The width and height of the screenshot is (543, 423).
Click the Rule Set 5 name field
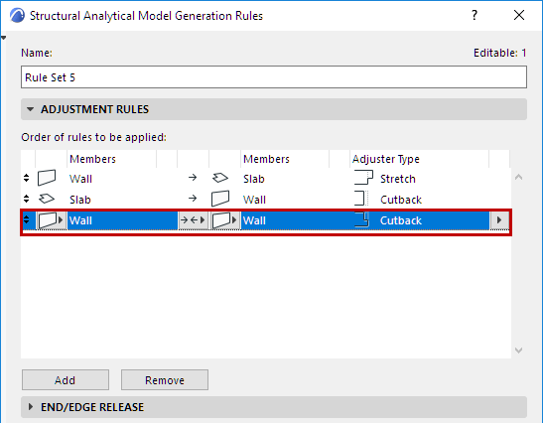274,76
